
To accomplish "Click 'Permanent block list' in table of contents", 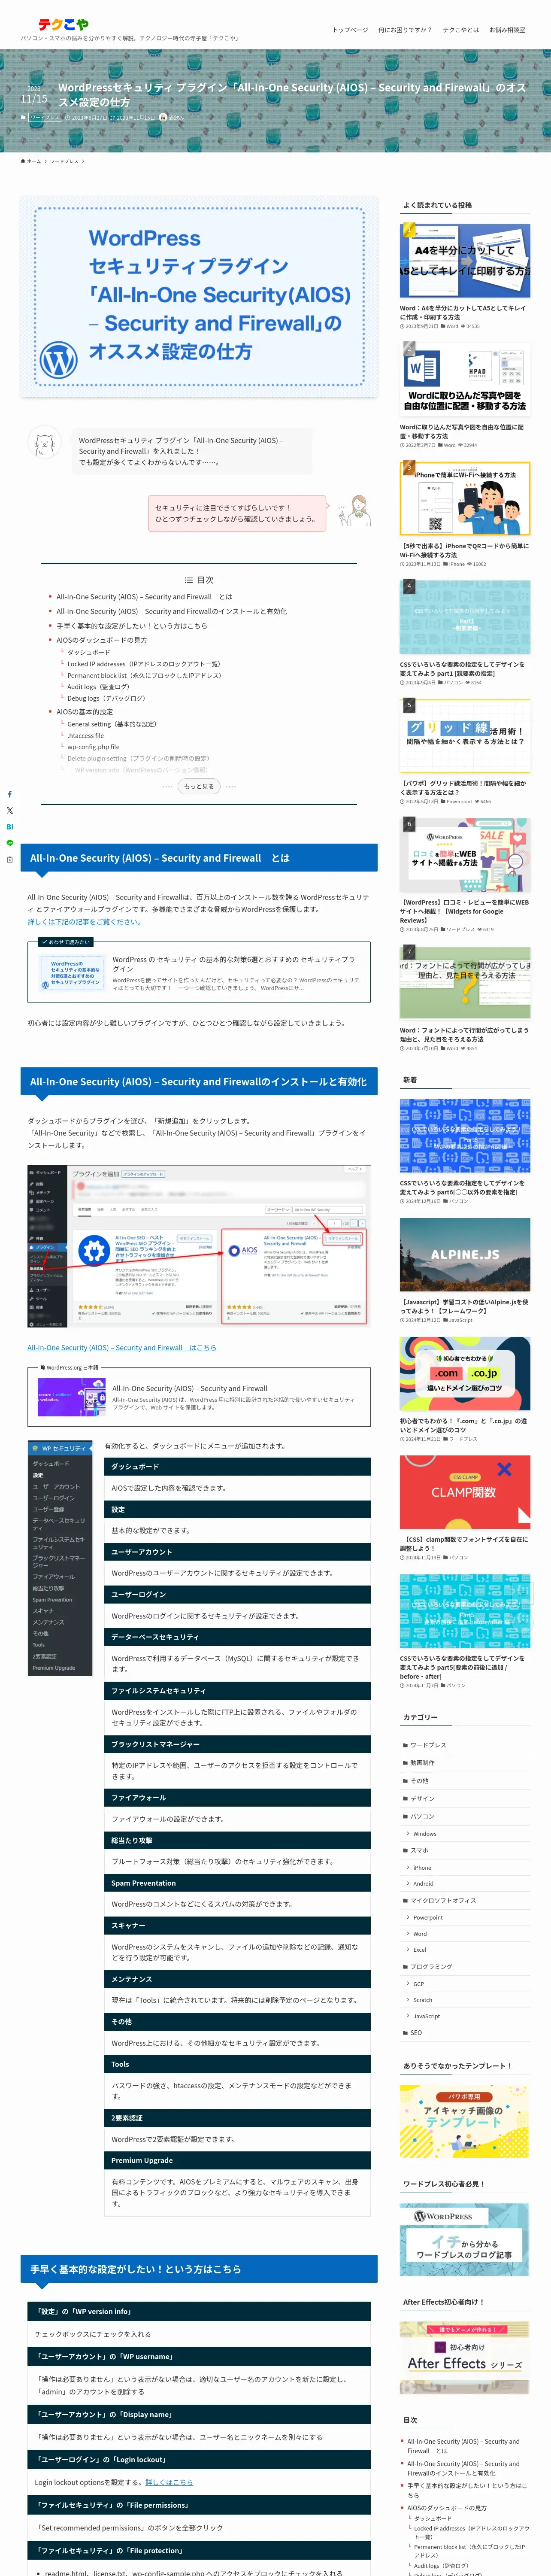I will click(144, 675).
